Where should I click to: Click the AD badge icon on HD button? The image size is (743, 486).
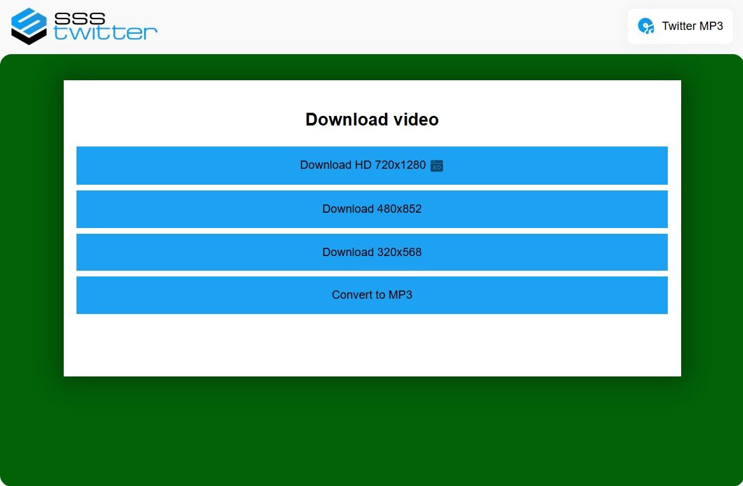[x=436, y=166]
